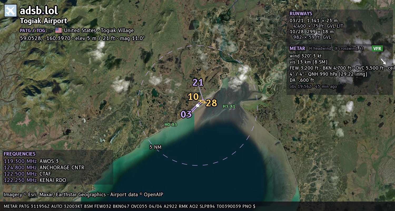The height and width of the screenshot is (211, 395).
Task: Select the 119.300 MHz AWOS 3 frequency
Action: [31, 161]
